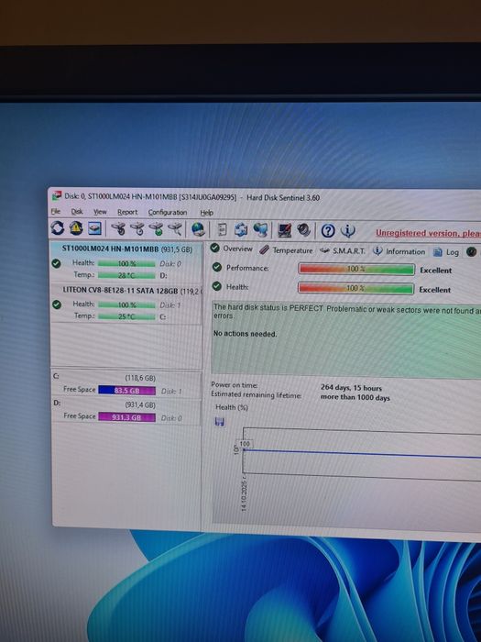Viewport: 481px width, 642px height.
Task: Click the floppy save icon above health graph
Action: tap(220, 421)
